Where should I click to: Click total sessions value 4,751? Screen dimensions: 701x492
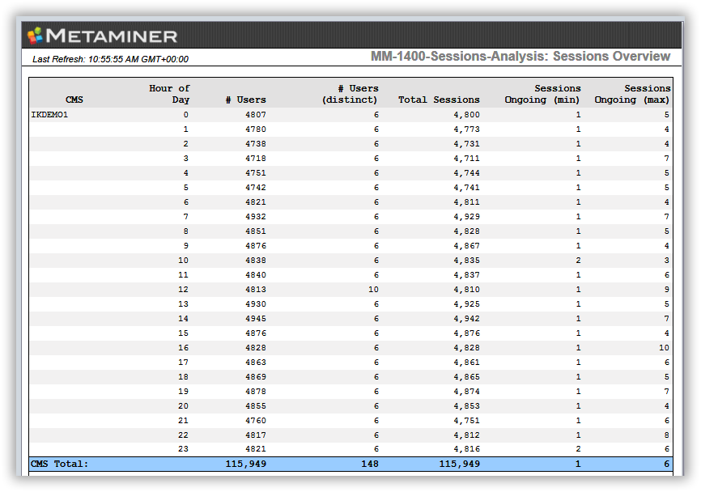point(466,421)
